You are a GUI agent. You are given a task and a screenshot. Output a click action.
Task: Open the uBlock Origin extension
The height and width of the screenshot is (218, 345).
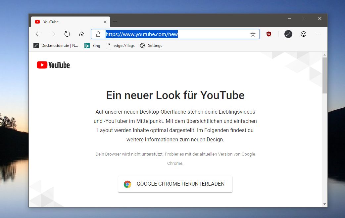coord(269,34)
